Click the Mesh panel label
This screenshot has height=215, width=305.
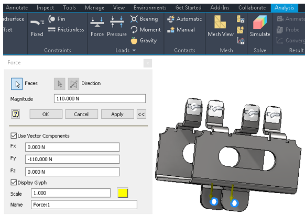coord(226,50)
